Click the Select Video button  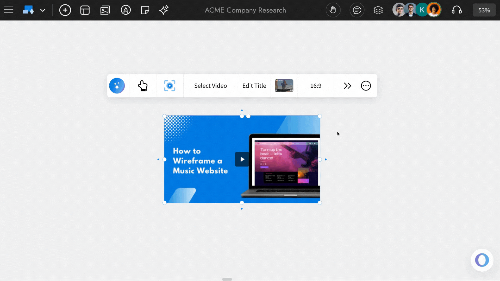(x=210, y=86)
